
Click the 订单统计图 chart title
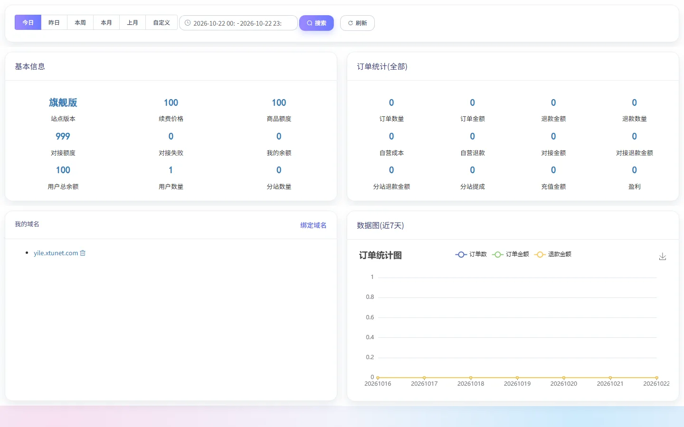[380, 255]
